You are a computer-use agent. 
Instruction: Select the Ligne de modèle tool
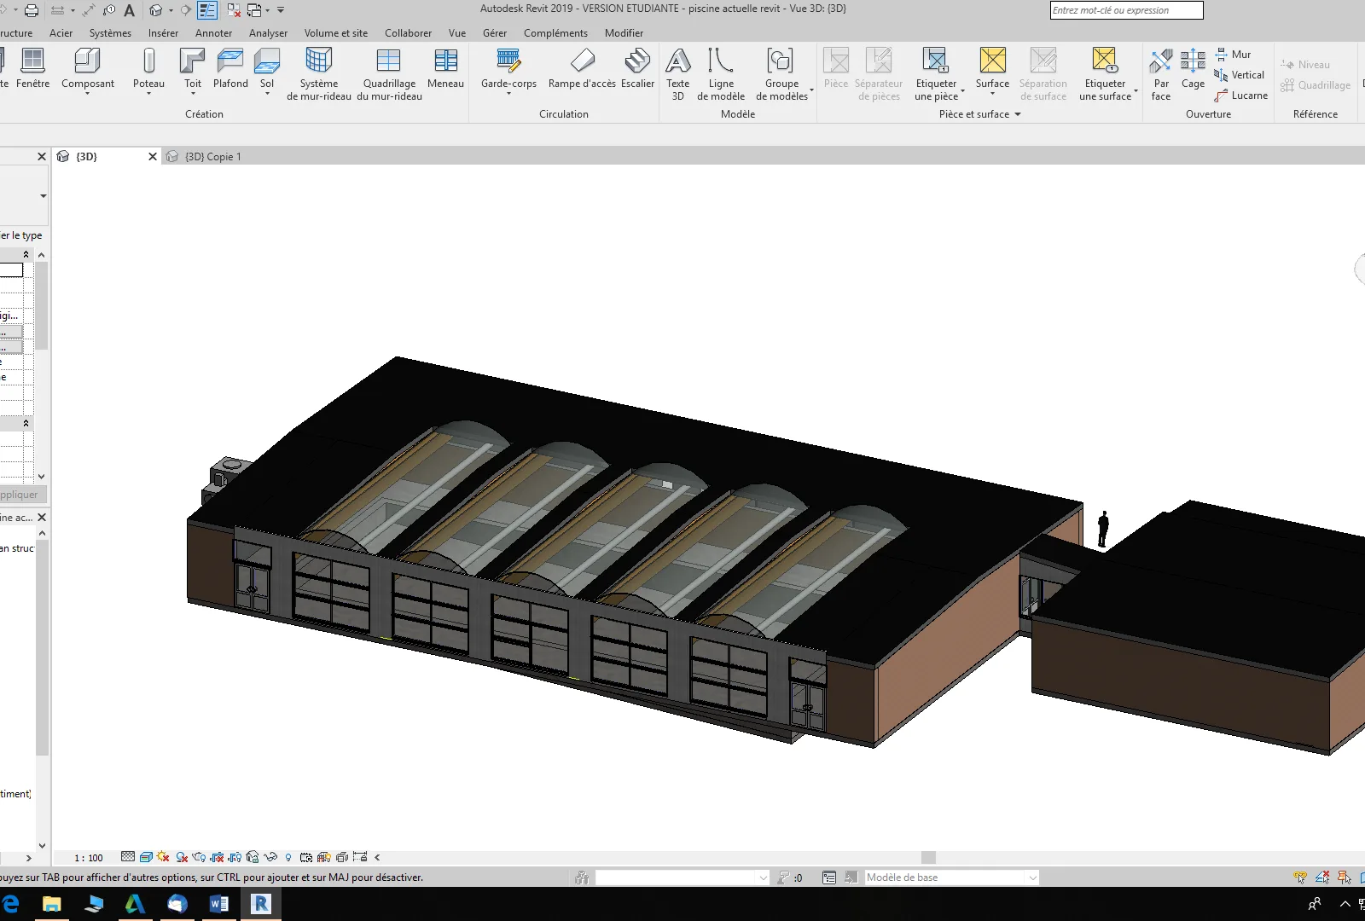pyautogui.click(x=721, y=74)
